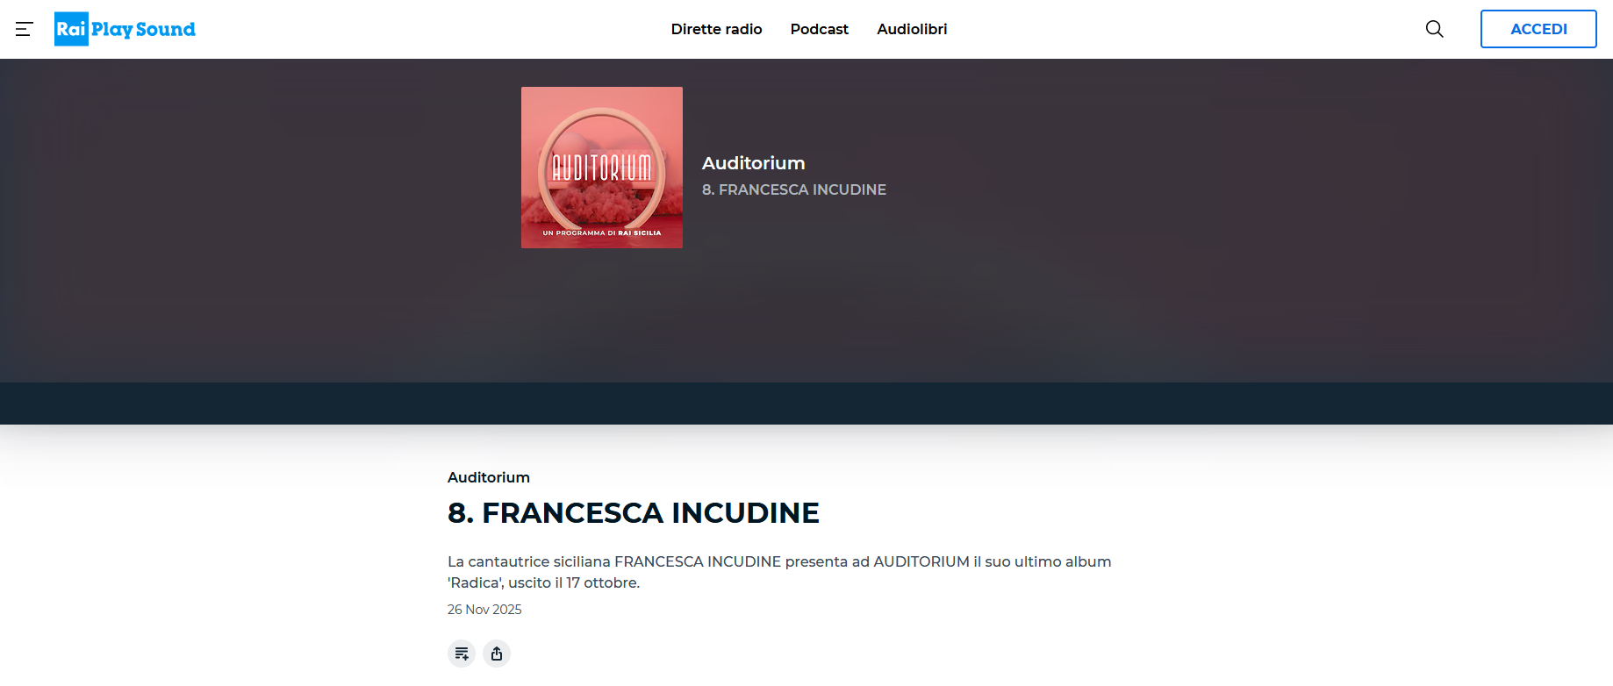
Task: Click the 26 Nov 2025 date
Action: point(484,610)
